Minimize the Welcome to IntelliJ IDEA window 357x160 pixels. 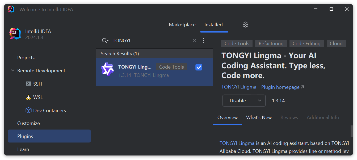tap(316, 9)
